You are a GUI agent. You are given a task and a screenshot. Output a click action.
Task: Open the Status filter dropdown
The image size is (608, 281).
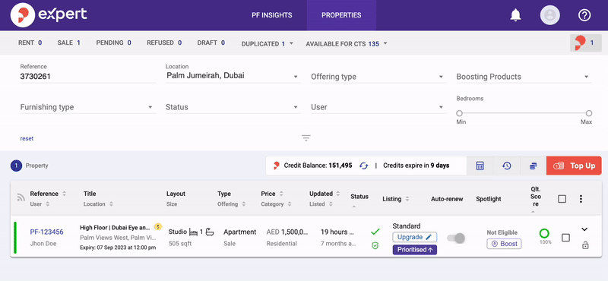coord(233,107)
